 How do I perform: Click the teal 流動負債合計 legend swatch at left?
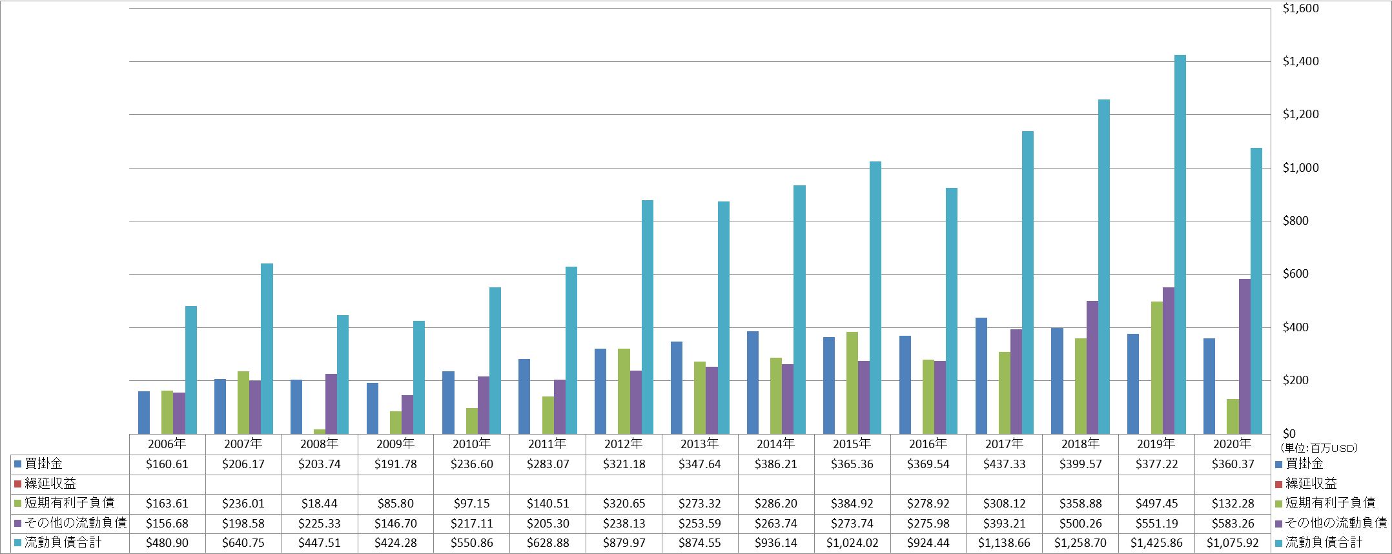18,543
